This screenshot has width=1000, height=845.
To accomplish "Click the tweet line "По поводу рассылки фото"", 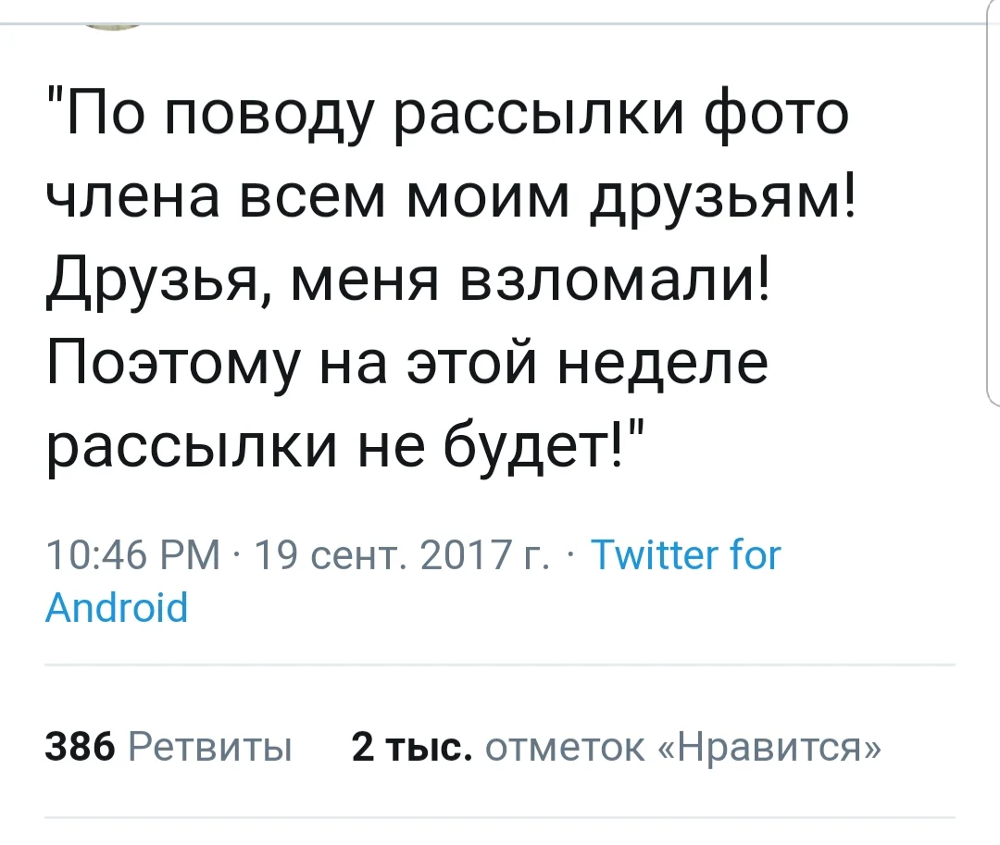I will tap(446, 114).
